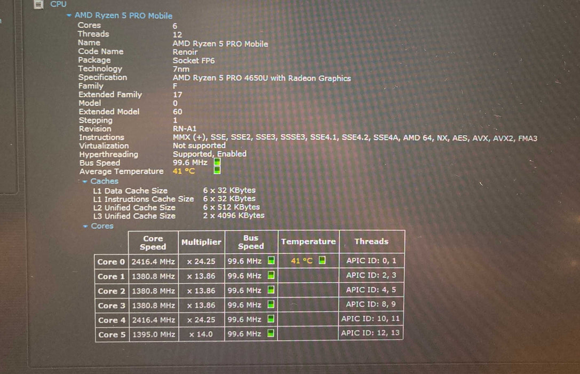This screenshot has height=374, width=580.
Task: Click the Temperature column header
Action: tap(308, 241)
